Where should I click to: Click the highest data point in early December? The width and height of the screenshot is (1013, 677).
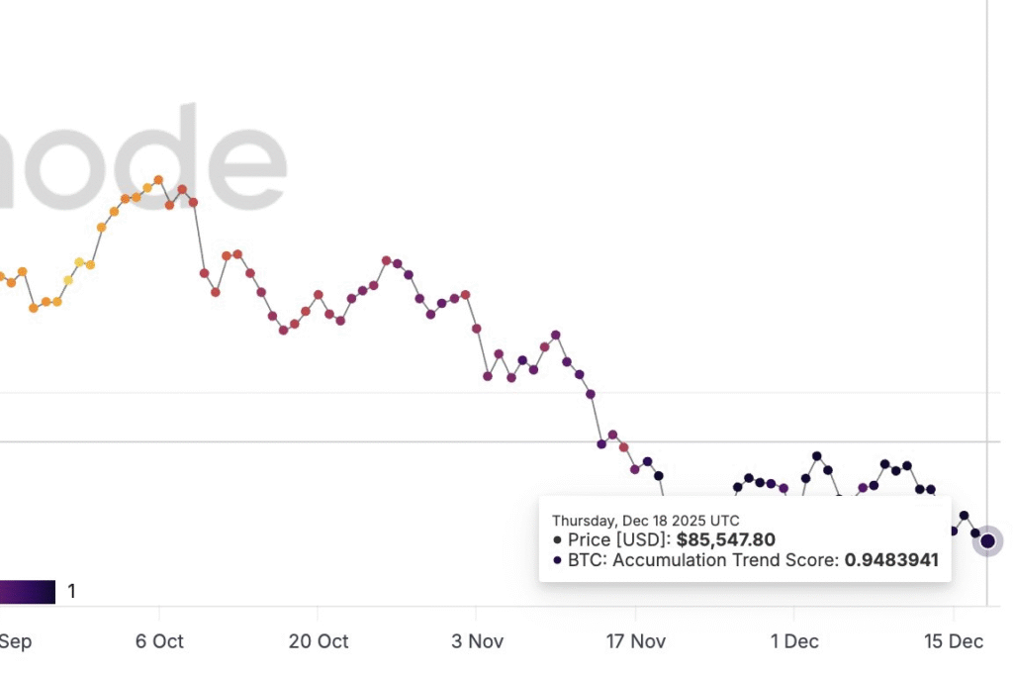pyautogui.click(x=817, y=456)
